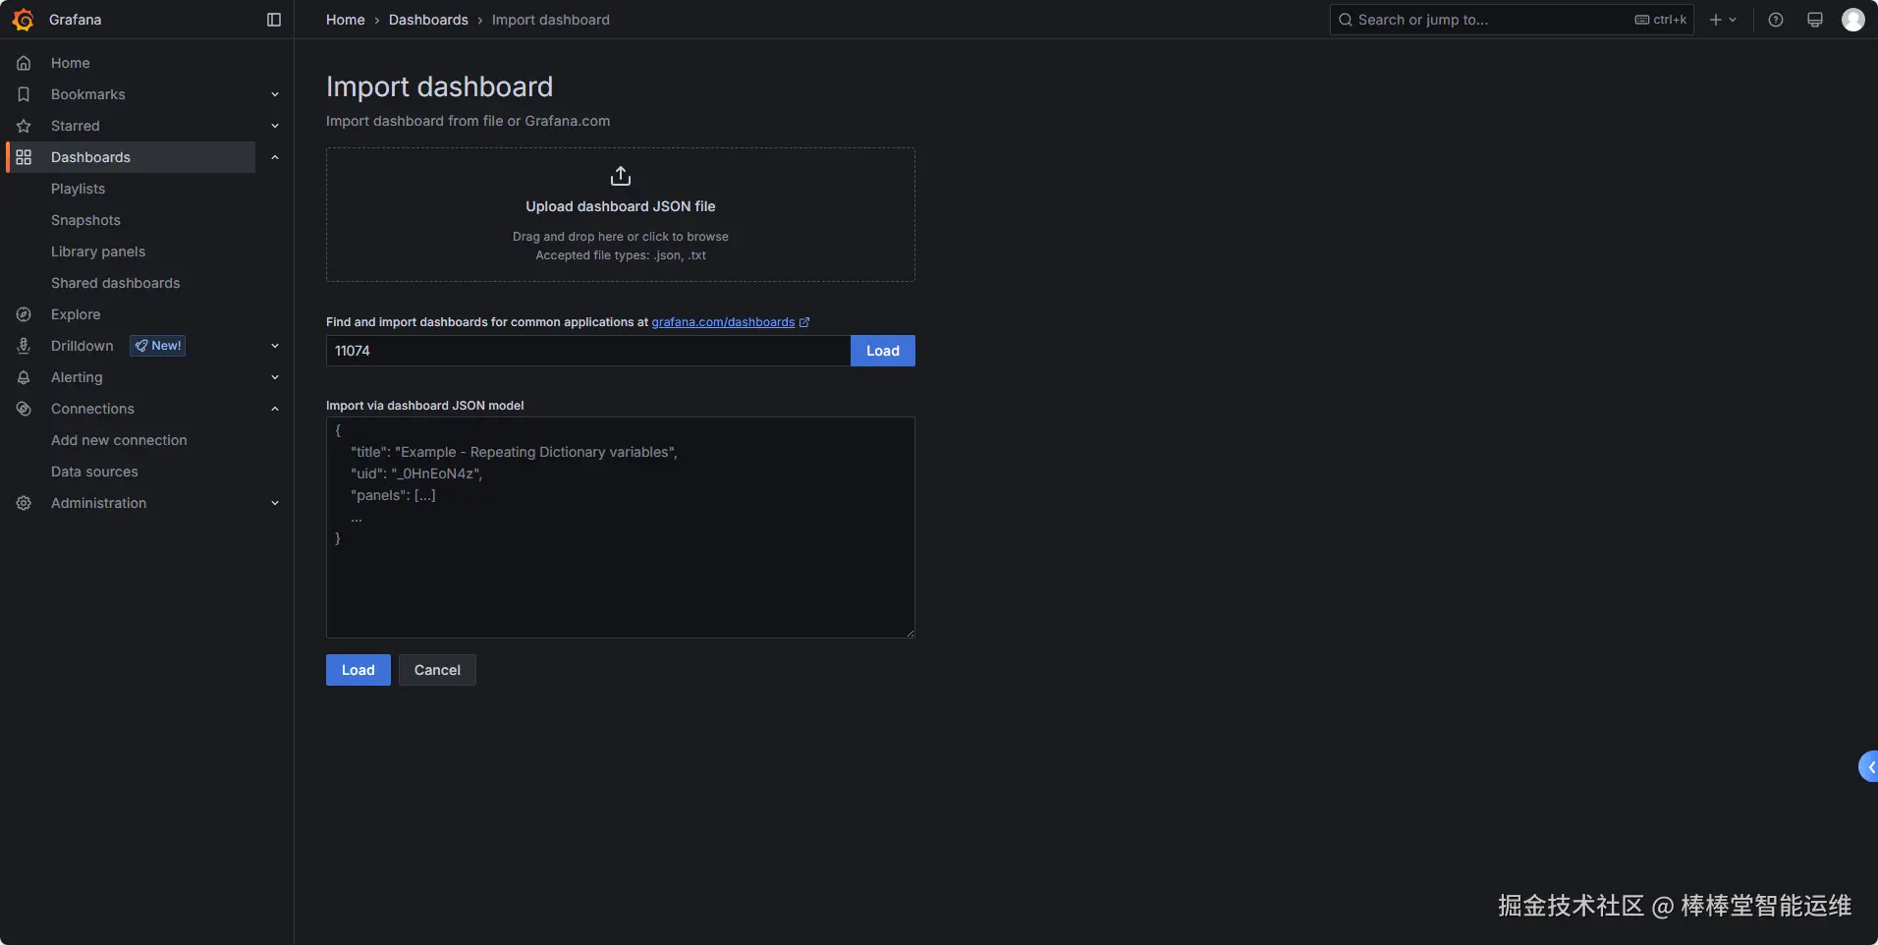Screen dimensions: 1878x945
Task: Open the help question mark icon
Action: pyautogui.click(x=1776, y=20)
